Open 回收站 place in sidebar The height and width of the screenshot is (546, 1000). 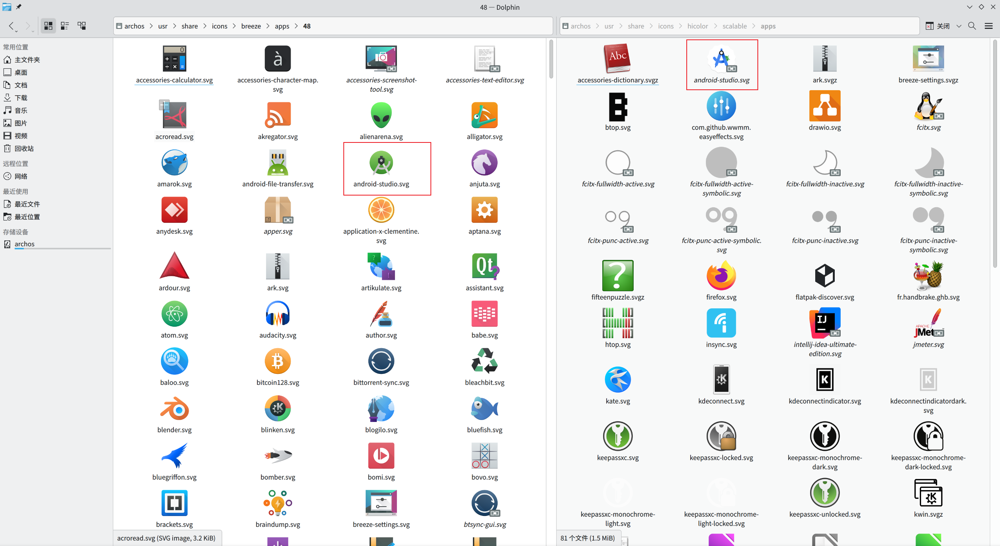[24, 149]
